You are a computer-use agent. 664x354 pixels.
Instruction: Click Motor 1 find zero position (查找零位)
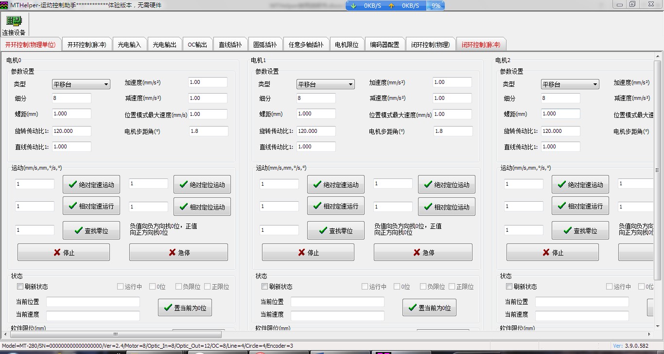click(x=335, y=230)
